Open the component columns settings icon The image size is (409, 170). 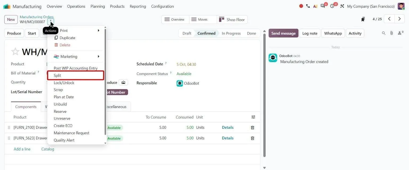click(x=253, y=117)
